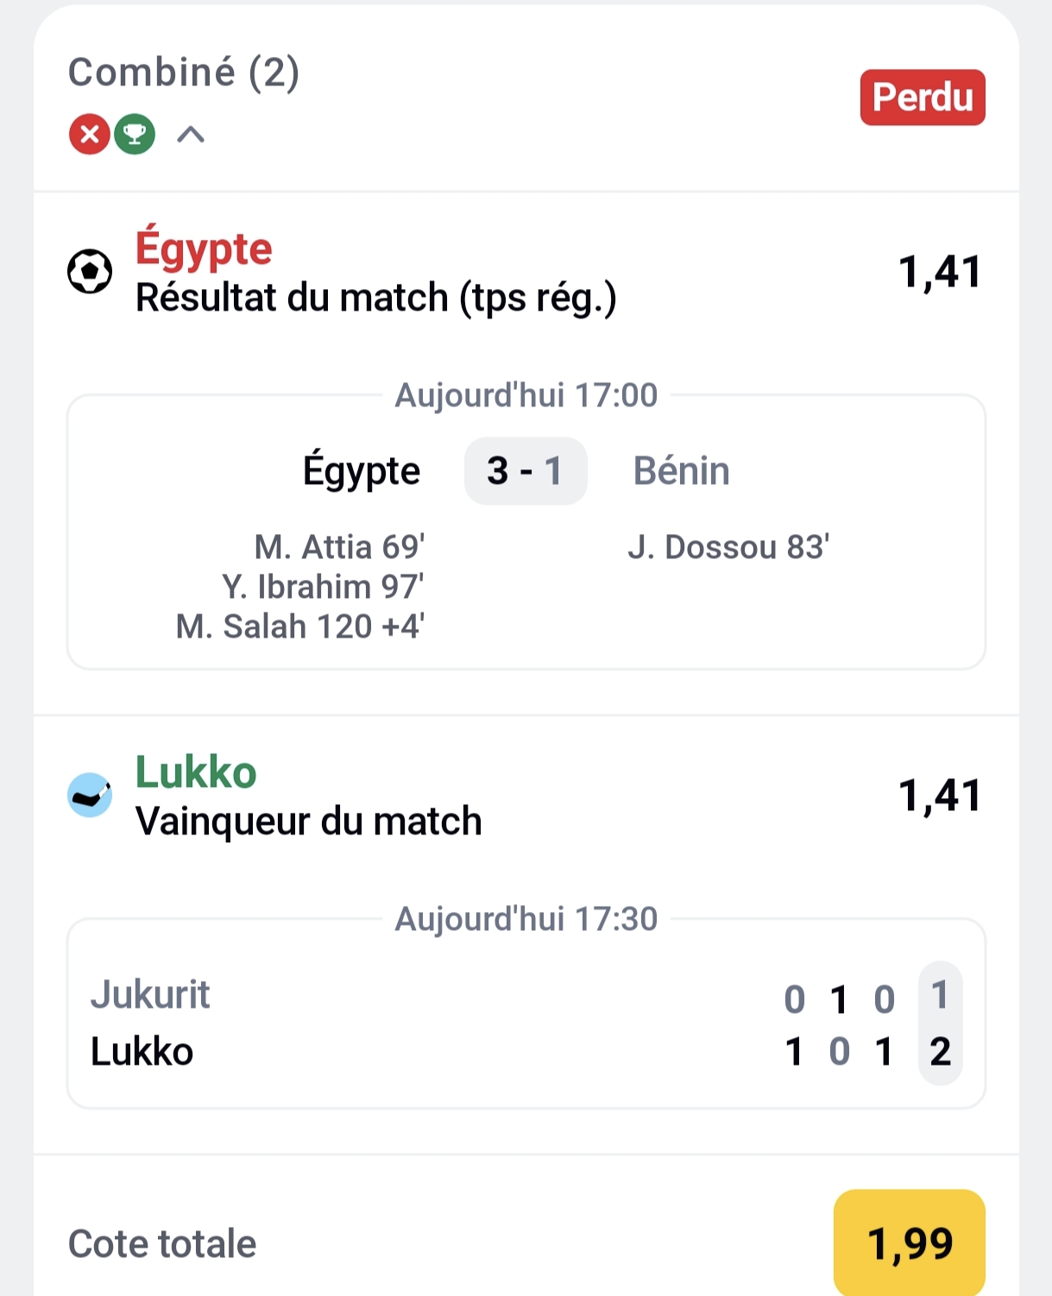Select the Combiné (2) header title
Screen dimensions: 1052x1296
coord(184,72)
